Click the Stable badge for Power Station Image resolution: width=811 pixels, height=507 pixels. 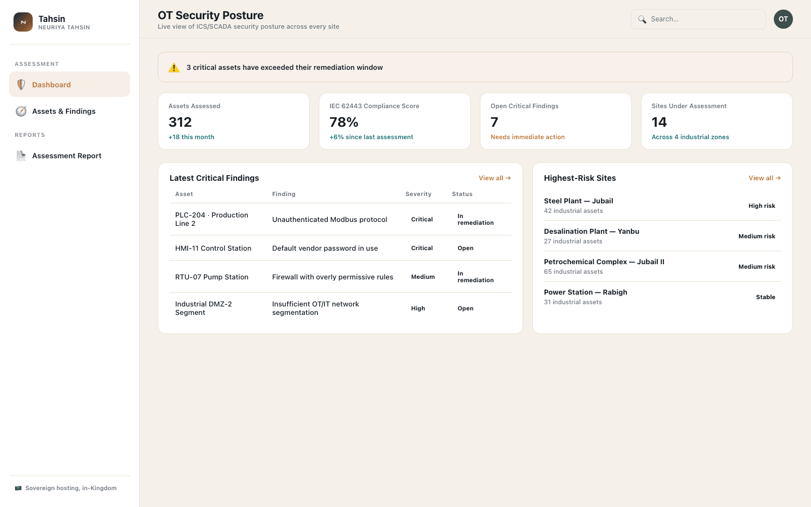click(x=765, y=297)
